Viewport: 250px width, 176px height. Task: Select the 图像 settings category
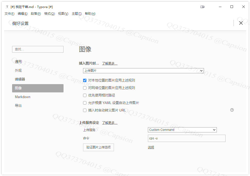[38, 88]
